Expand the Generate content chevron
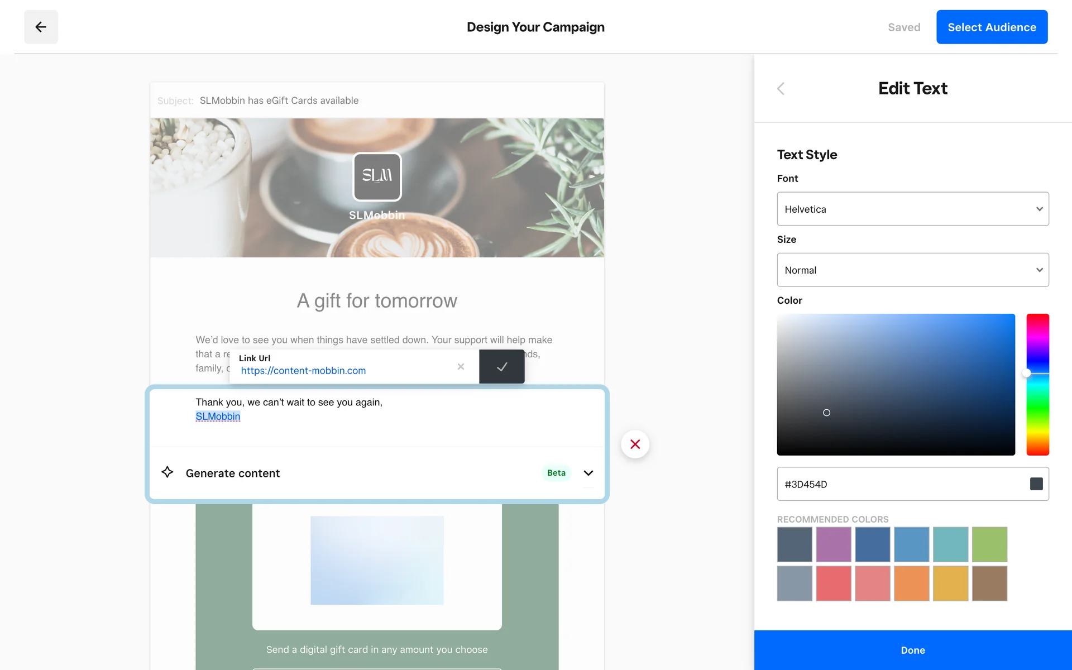 pos(588,473)
